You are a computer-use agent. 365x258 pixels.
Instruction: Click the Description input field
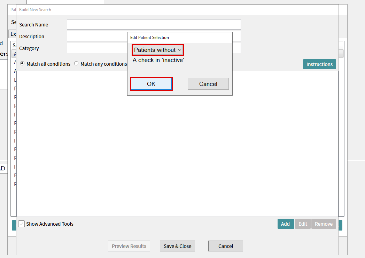pos(97,37)
